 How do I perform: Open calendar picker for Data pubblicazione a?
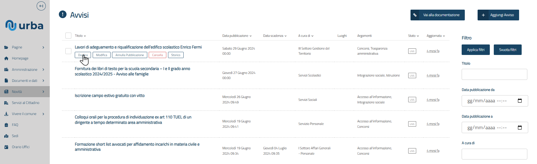[520, 128]
